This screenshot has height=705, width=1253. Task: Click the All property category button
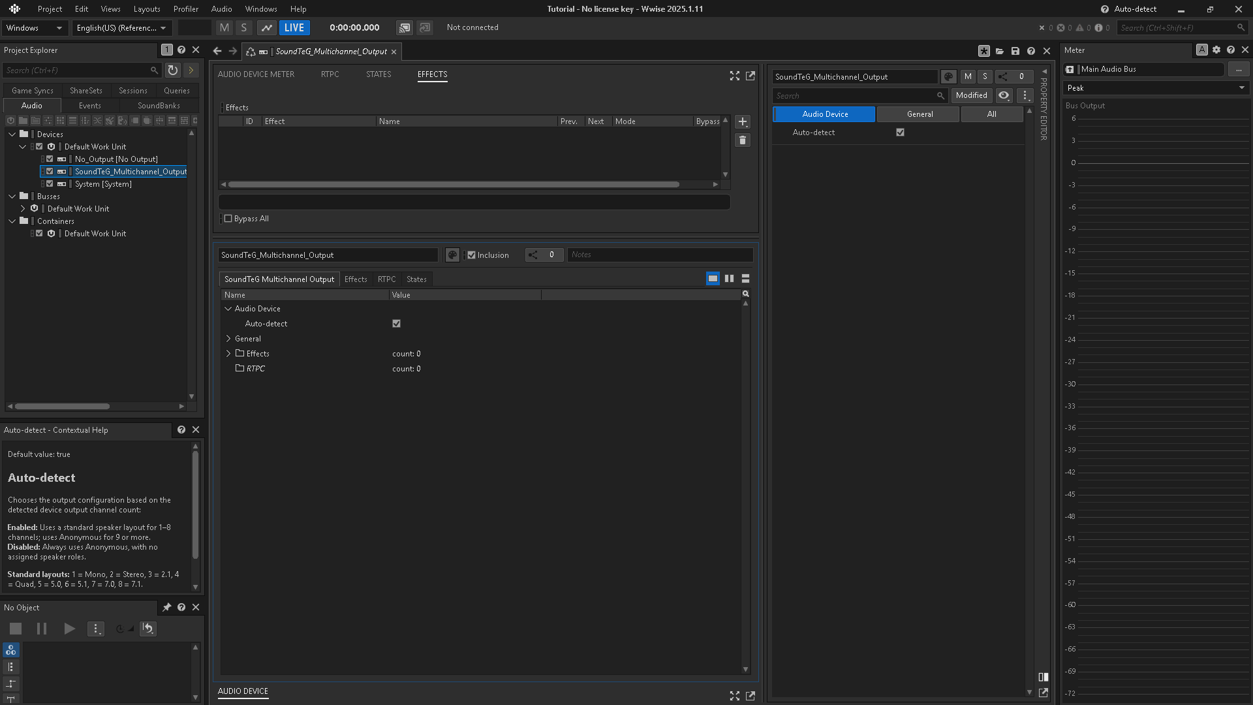991,114
